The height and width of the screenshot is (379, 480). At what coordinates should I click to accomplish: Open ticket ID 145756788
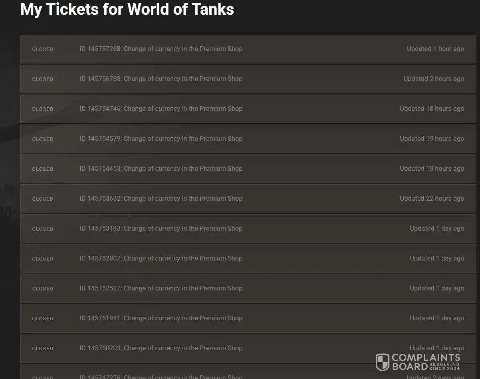point(161,79)
